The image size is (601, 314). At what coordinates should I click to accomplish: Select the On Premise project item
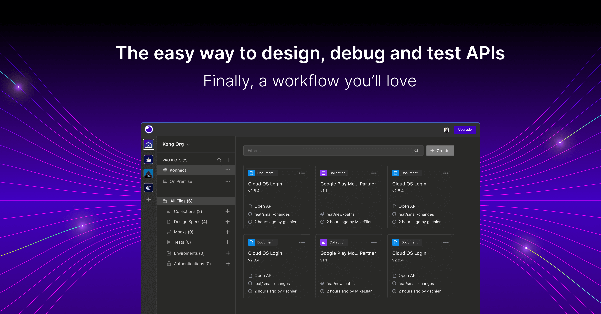[x=181, y=181]
